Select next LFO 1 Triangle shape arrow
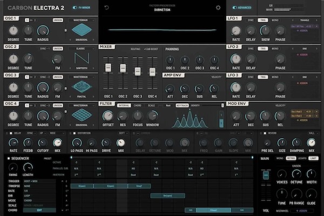 click(x=316, y=21)
